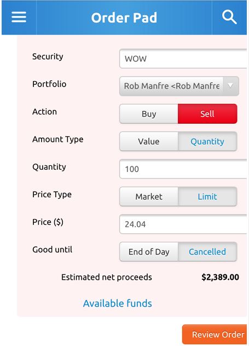Image resolution: width=249 pixels, height=346 pixels.
Task: Click the Review Order button
Action: (x=215, y=335)
